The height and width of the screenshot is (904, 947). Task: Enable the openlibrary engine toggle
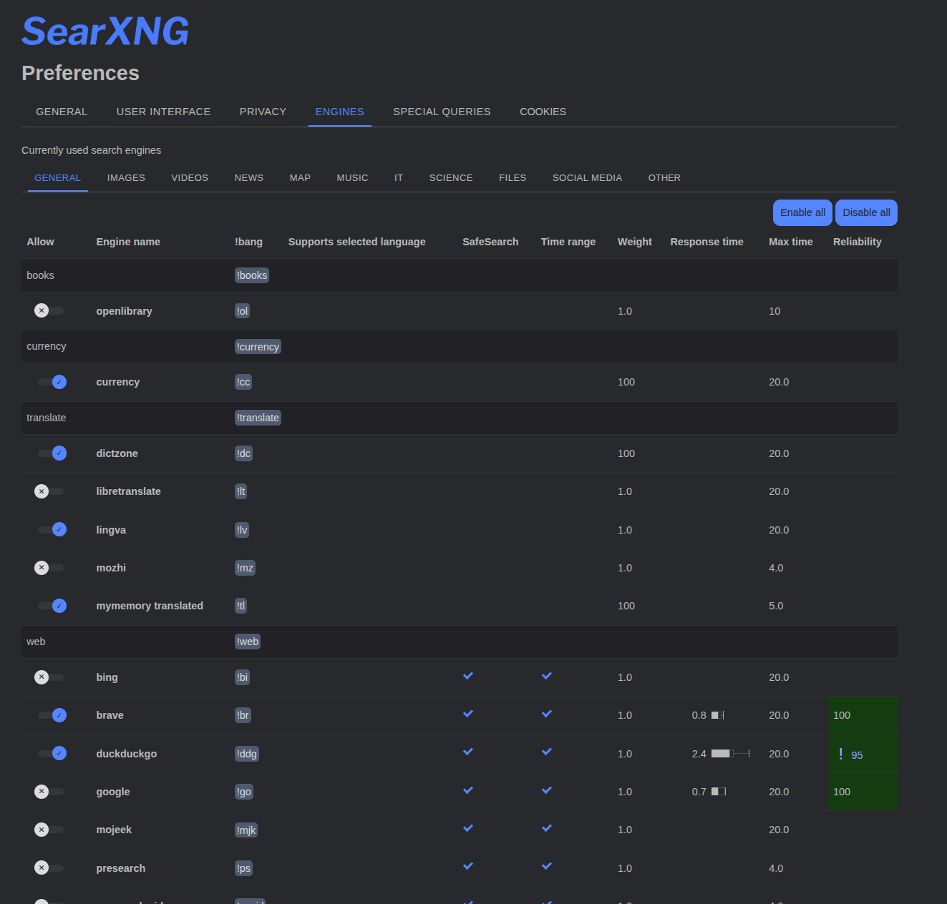pos(49,310)
